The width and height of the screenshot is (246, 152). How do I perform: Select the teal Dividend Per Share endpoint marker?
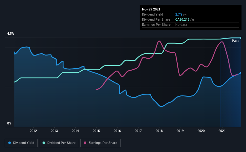(241, 38)
